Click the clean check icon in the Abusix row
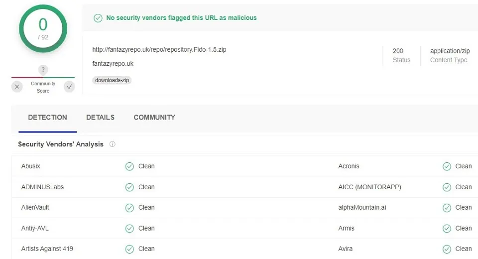The width and height of the screenshot is (478, 259). pyautogui.click(x=129, y=166)
